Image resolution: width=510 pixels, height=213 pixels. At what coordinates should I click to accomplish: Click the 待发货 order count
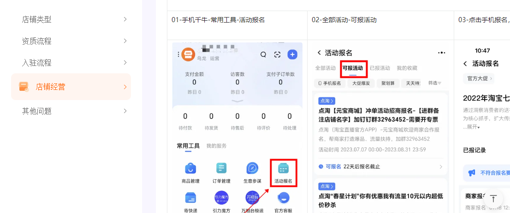pos(211,121)
